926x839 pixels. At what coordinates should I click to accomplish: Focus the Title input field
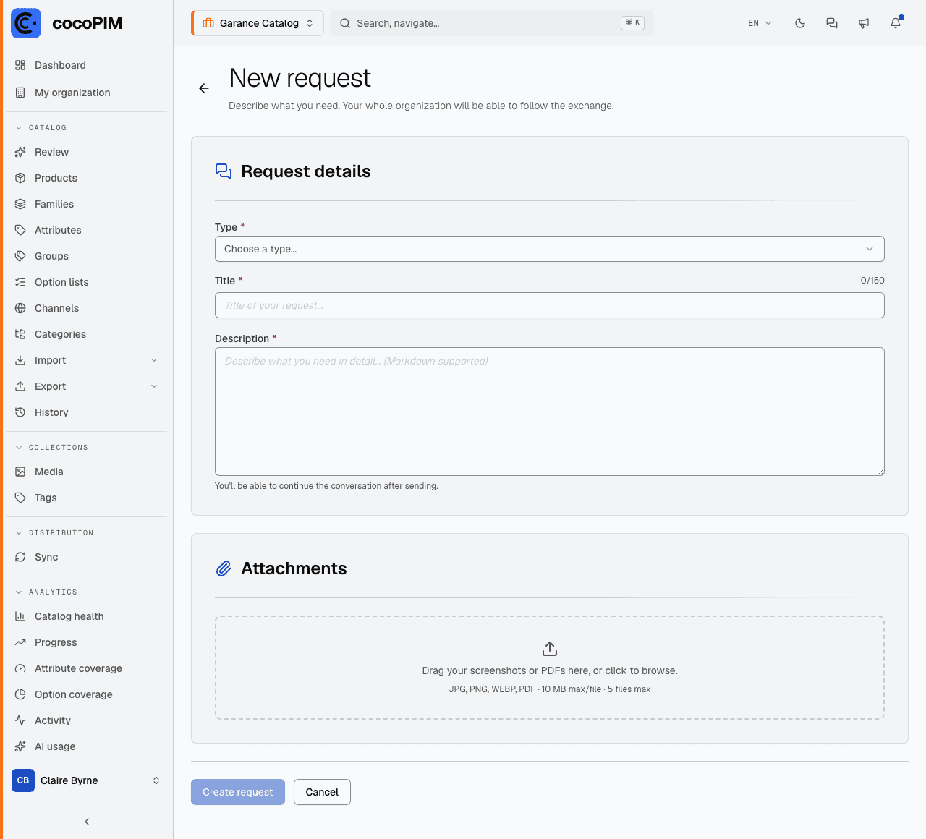pyautogui.click(x=550, y=305)
